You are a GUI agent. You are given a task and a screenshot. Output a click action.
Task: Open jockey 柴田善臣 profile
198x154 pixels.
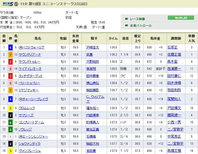pos(93,90)
